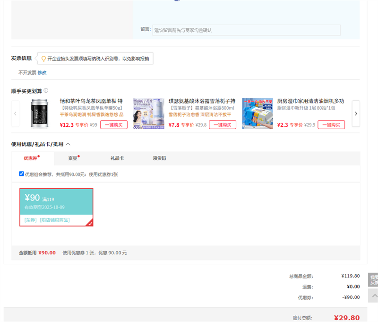Click 一键购买 for 琪瑟 shower gel

point(223,125)
